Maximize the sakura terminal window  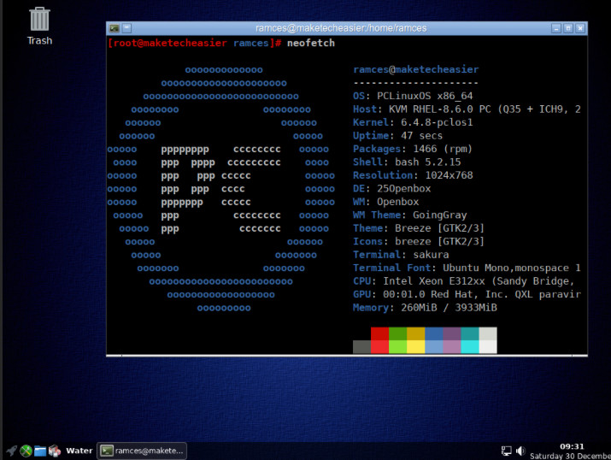coord(568,28)
